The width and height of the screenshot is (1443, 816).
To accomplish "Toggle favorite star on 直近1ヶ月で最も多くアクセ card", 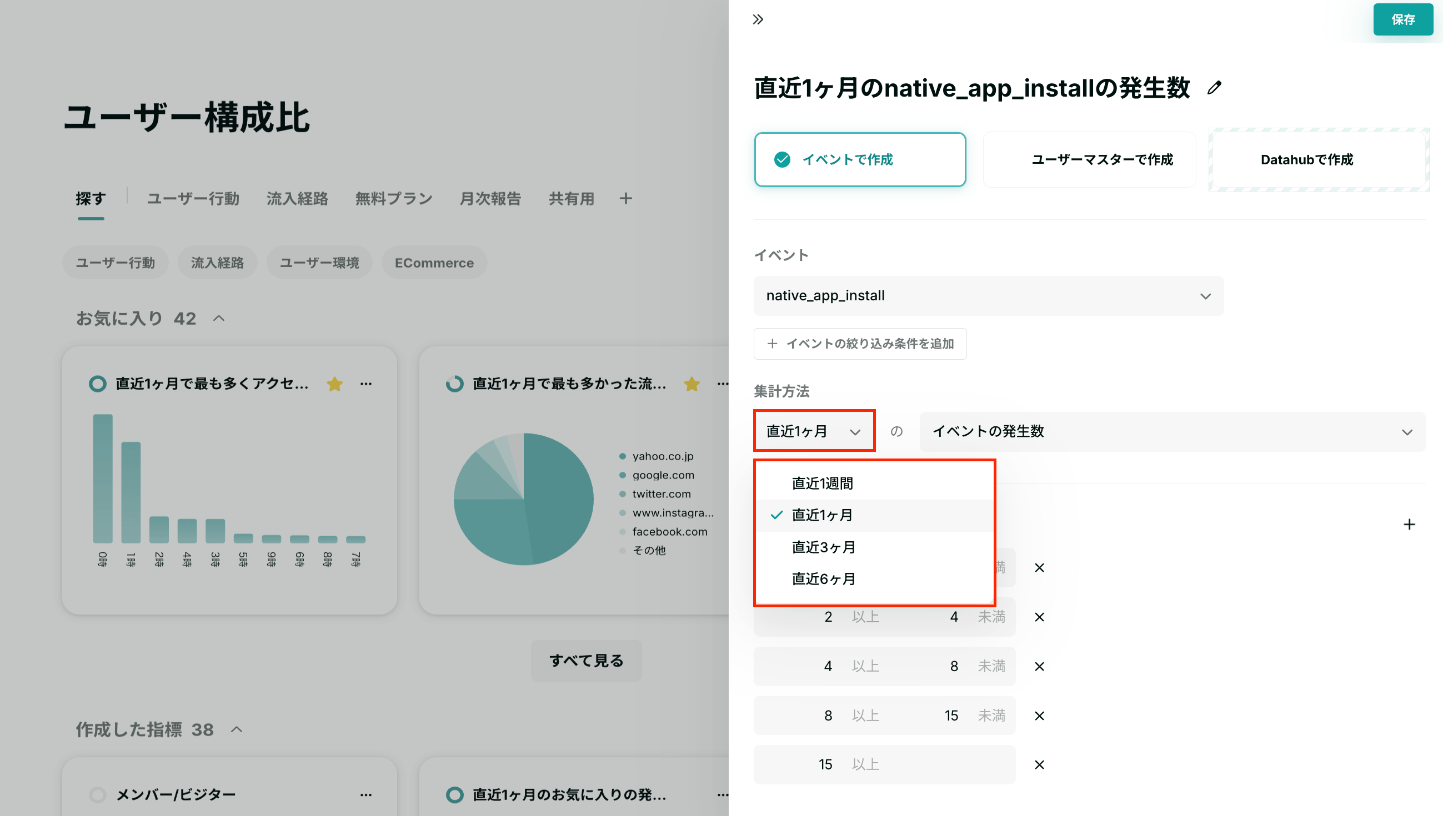I will 335,384.
